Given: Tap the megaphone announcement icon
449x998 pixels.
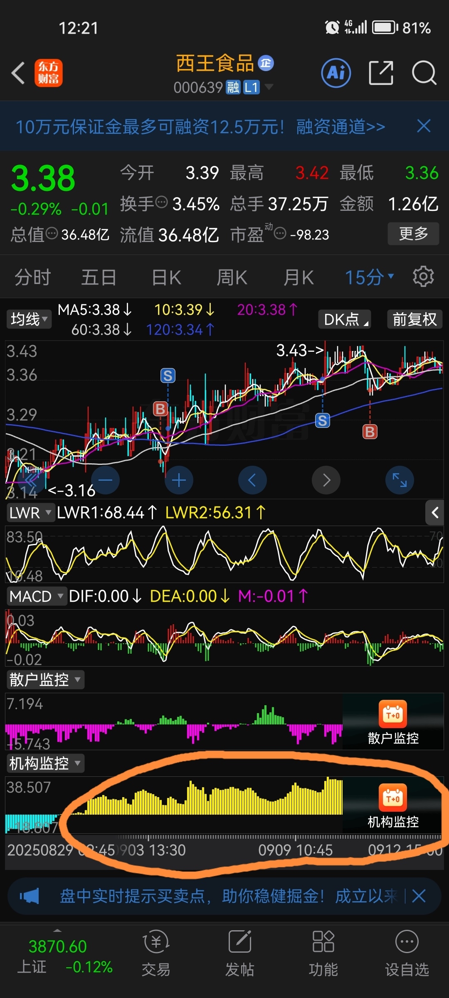Looking at the screenshot, I should coord(30,896).
